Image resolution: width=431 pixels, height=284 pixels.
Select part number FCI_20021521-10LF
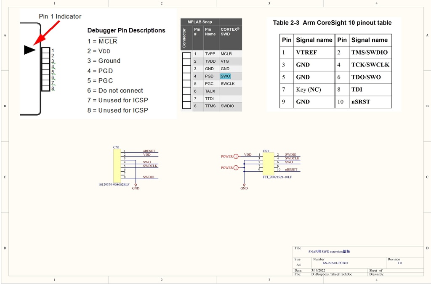click(277, 177)
